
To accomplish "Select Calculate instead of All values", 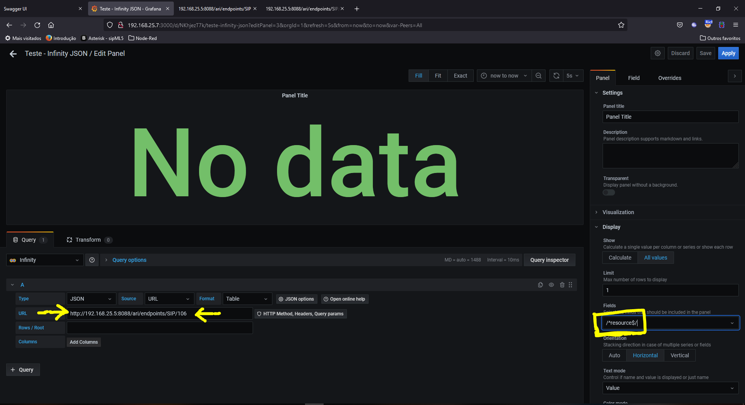I will click(619, 257).
